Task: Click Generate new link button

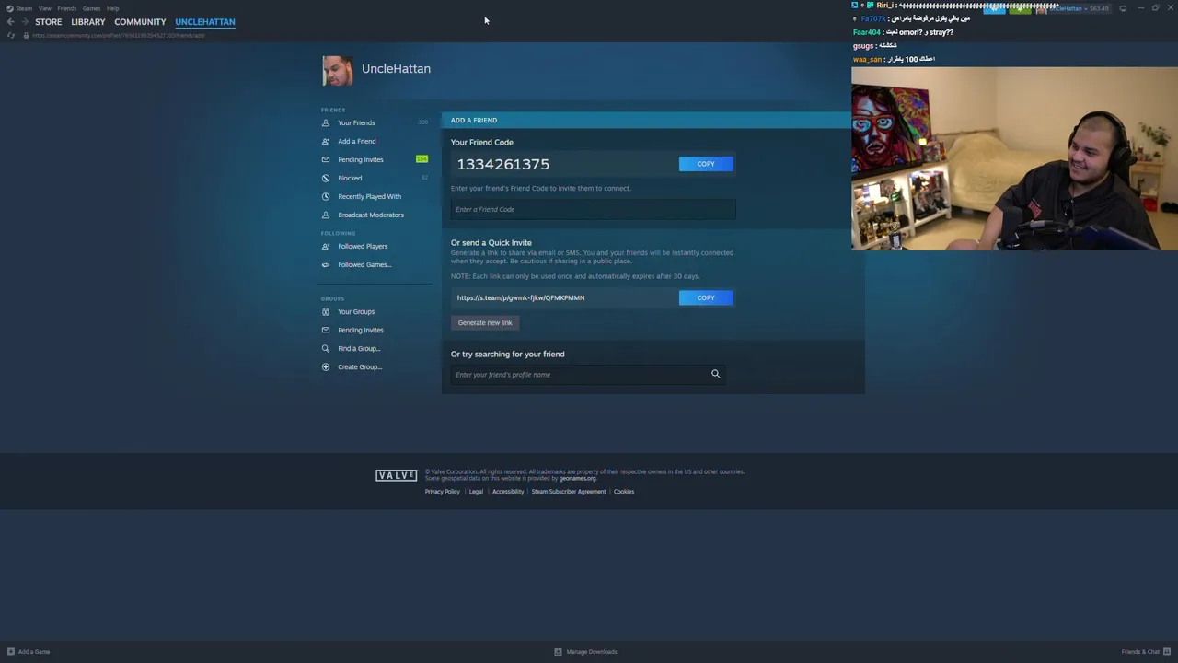Action: coord(485,322)
